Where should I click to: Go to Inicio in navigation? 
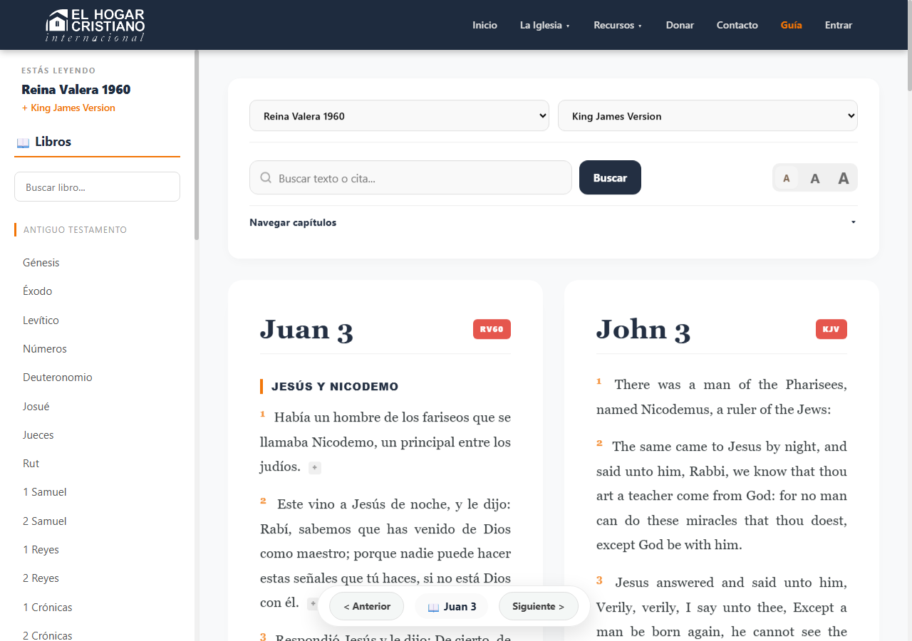point(484,25)
